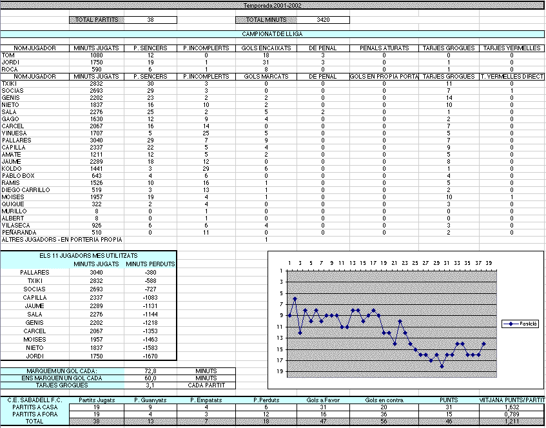Select the MINUTS PERDUTS value -380 for PALLARES
Screen dimensions: 546x428
(x=150, y=273)
